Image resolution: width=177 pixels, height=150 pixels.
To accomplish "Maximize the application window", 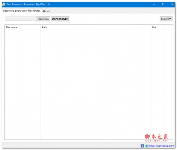I will (x=163, y=4).
